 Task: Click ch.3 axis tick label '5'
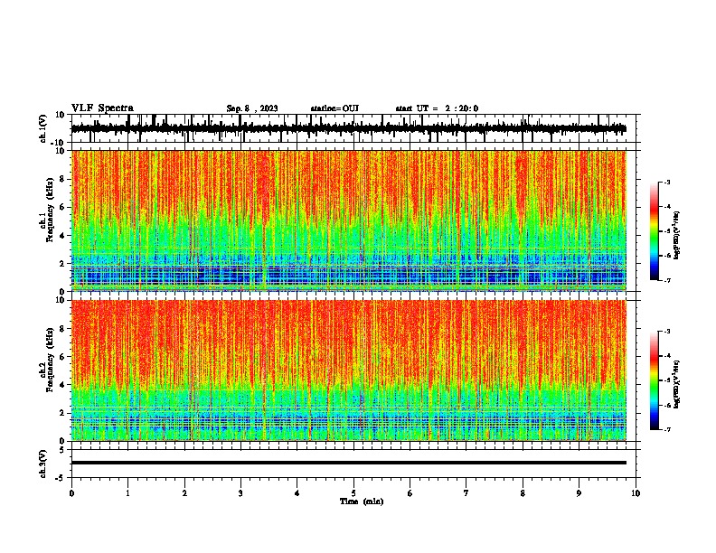coord(62,450)
